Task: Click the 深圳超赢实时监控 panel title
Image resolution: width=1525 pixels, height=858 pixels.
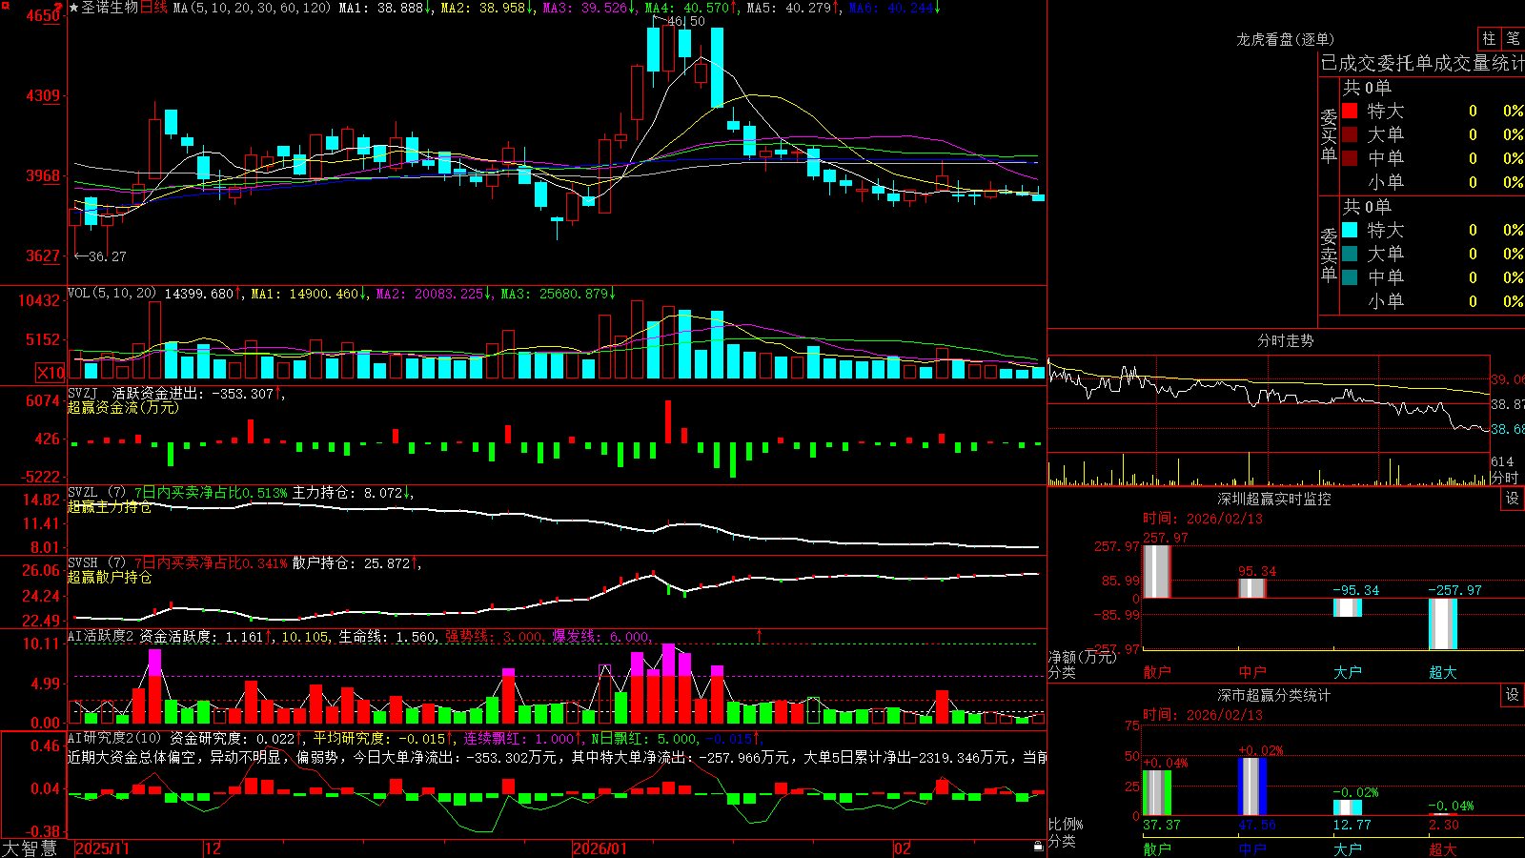Action: pyautogui.click(x=1273, y=499)
